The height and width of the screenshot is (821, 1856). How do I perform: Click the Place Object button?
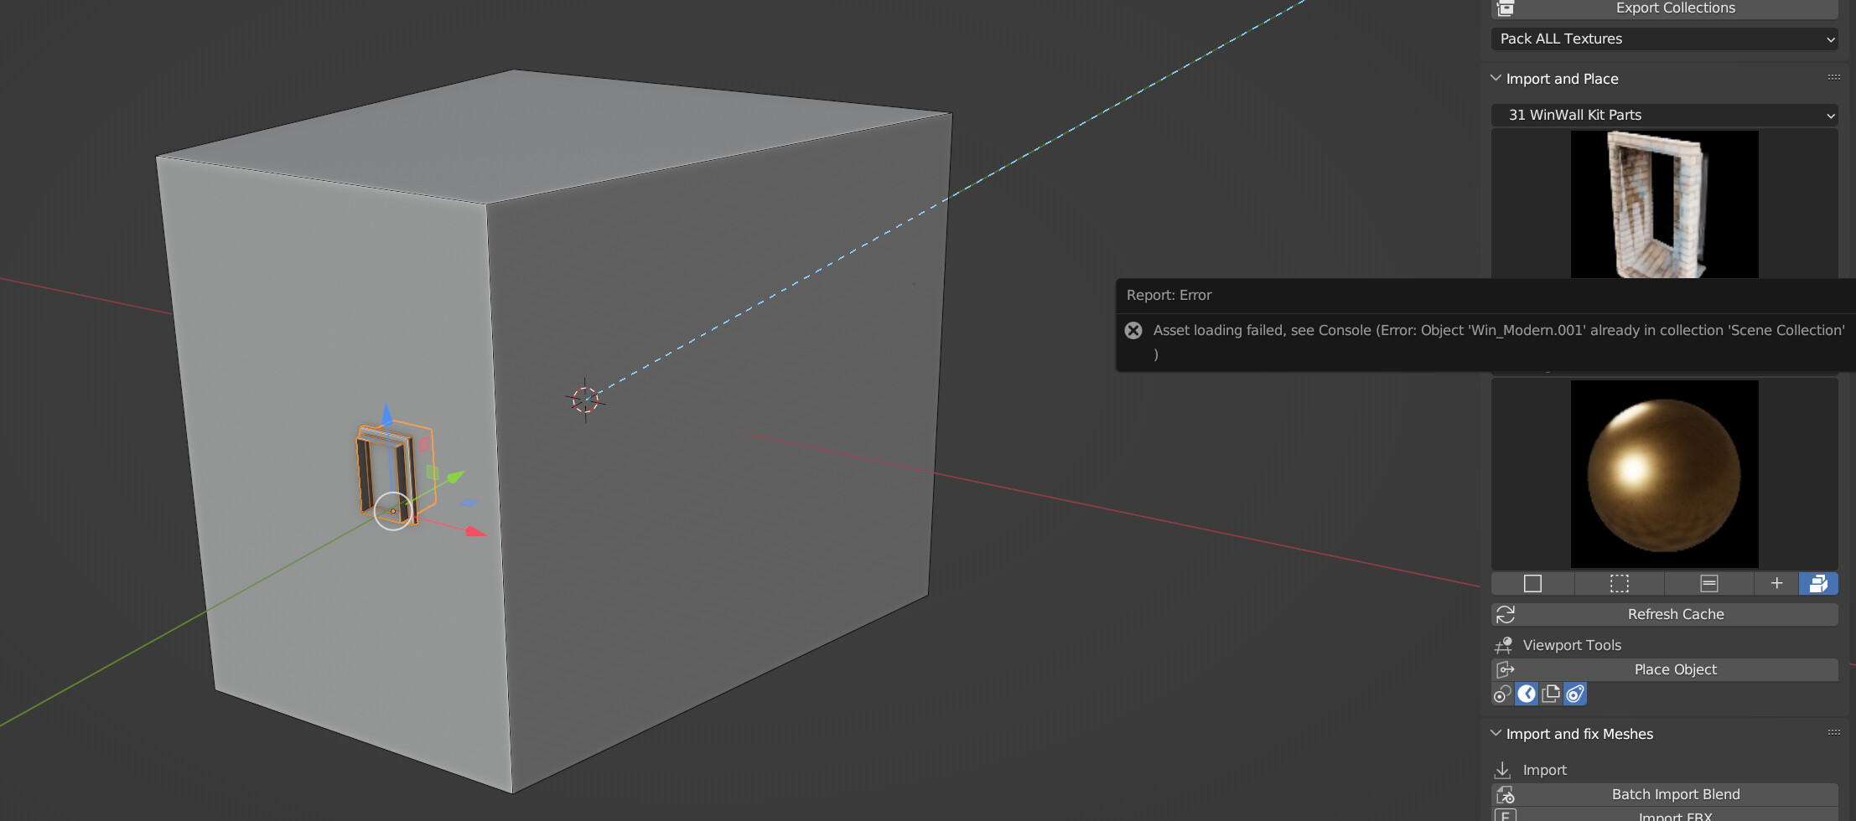[1664, 669]
